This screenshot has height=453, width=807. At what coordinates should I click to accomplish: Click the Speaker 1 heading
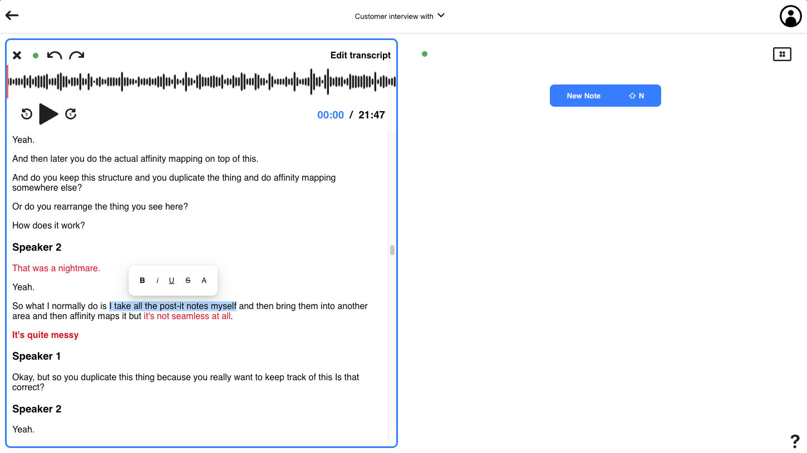tap(37, 356)
